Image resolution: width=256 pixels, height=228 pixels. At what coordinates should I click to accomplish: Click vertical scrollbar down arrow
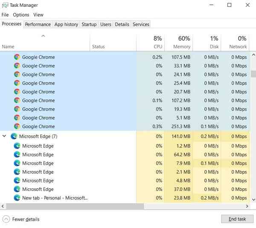click(x=253, y=199)
